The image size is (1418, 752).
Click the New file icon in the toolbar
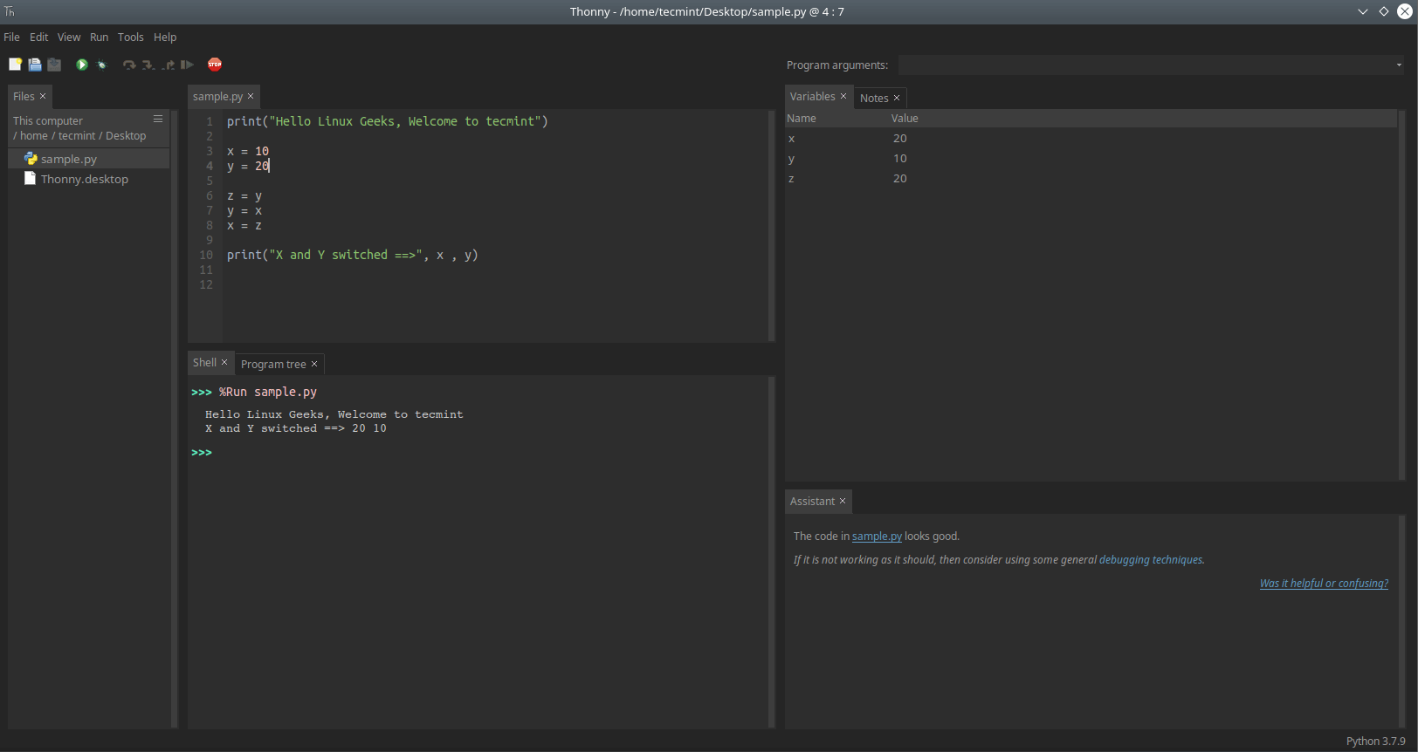pyautogui.click(x=15, y=65)
